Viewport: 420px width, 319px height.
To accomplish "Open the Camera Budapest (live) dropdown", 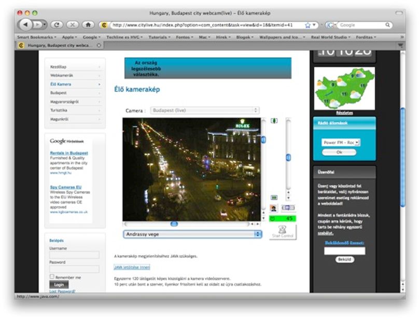I will point(205,110).
